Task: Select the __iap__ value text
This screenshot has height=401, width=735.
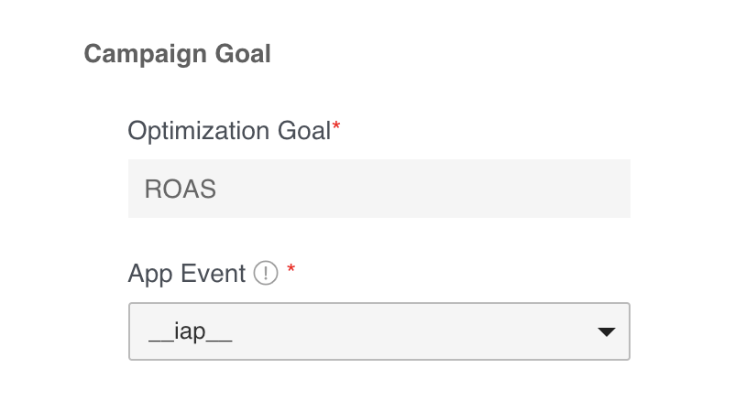Action: [x=190, y=331]
